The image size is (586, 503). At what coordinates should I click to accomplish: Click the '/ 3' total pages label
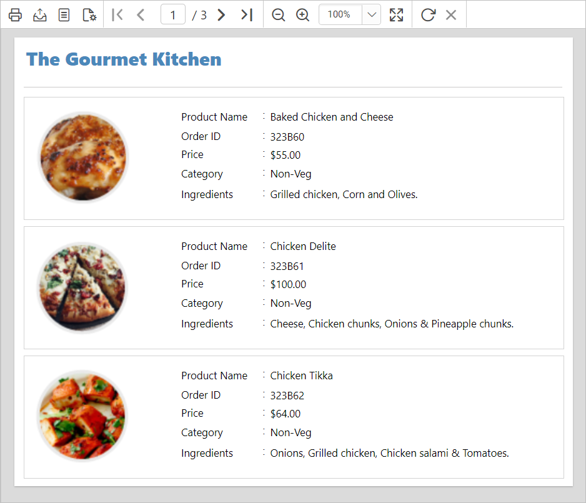tap(199, 15)
